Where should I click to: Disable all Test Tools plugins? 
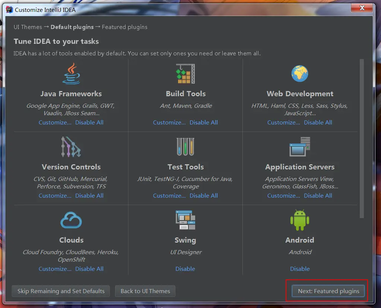[x=204, y=195]
